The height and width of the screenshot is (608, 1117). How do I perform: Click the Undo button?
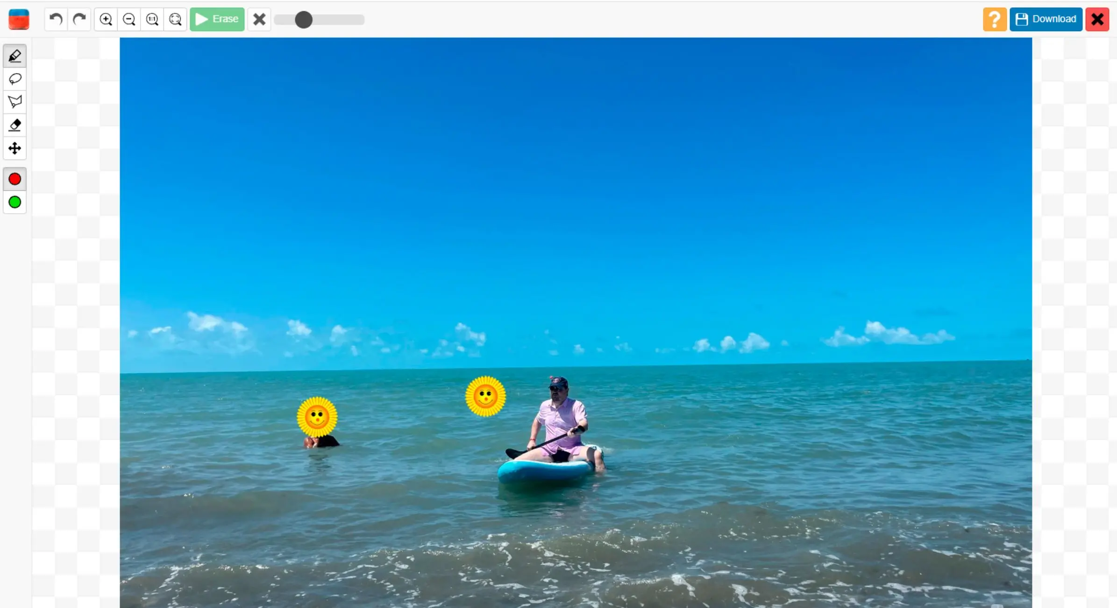pyautogui.click(x=56, y=19)
